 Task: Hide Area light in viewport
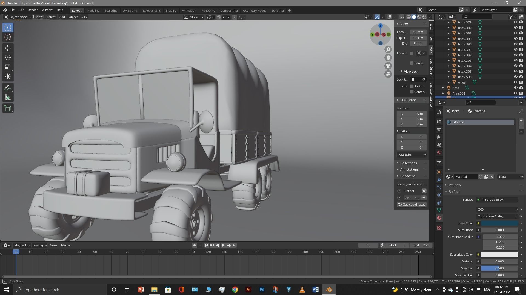(515, 88)
